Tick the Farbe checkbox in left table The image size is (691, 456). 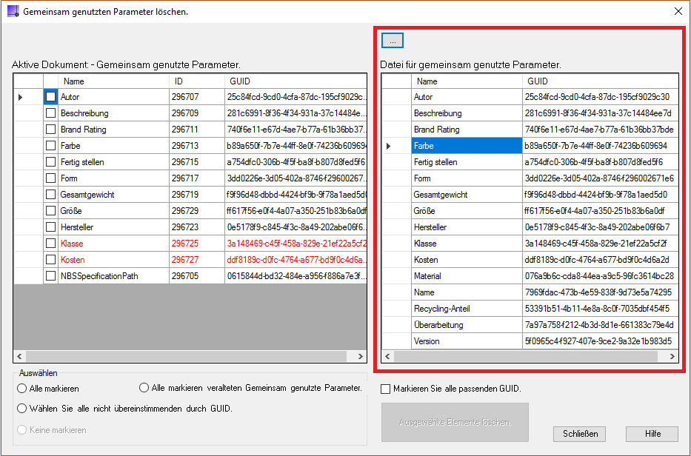50,145
